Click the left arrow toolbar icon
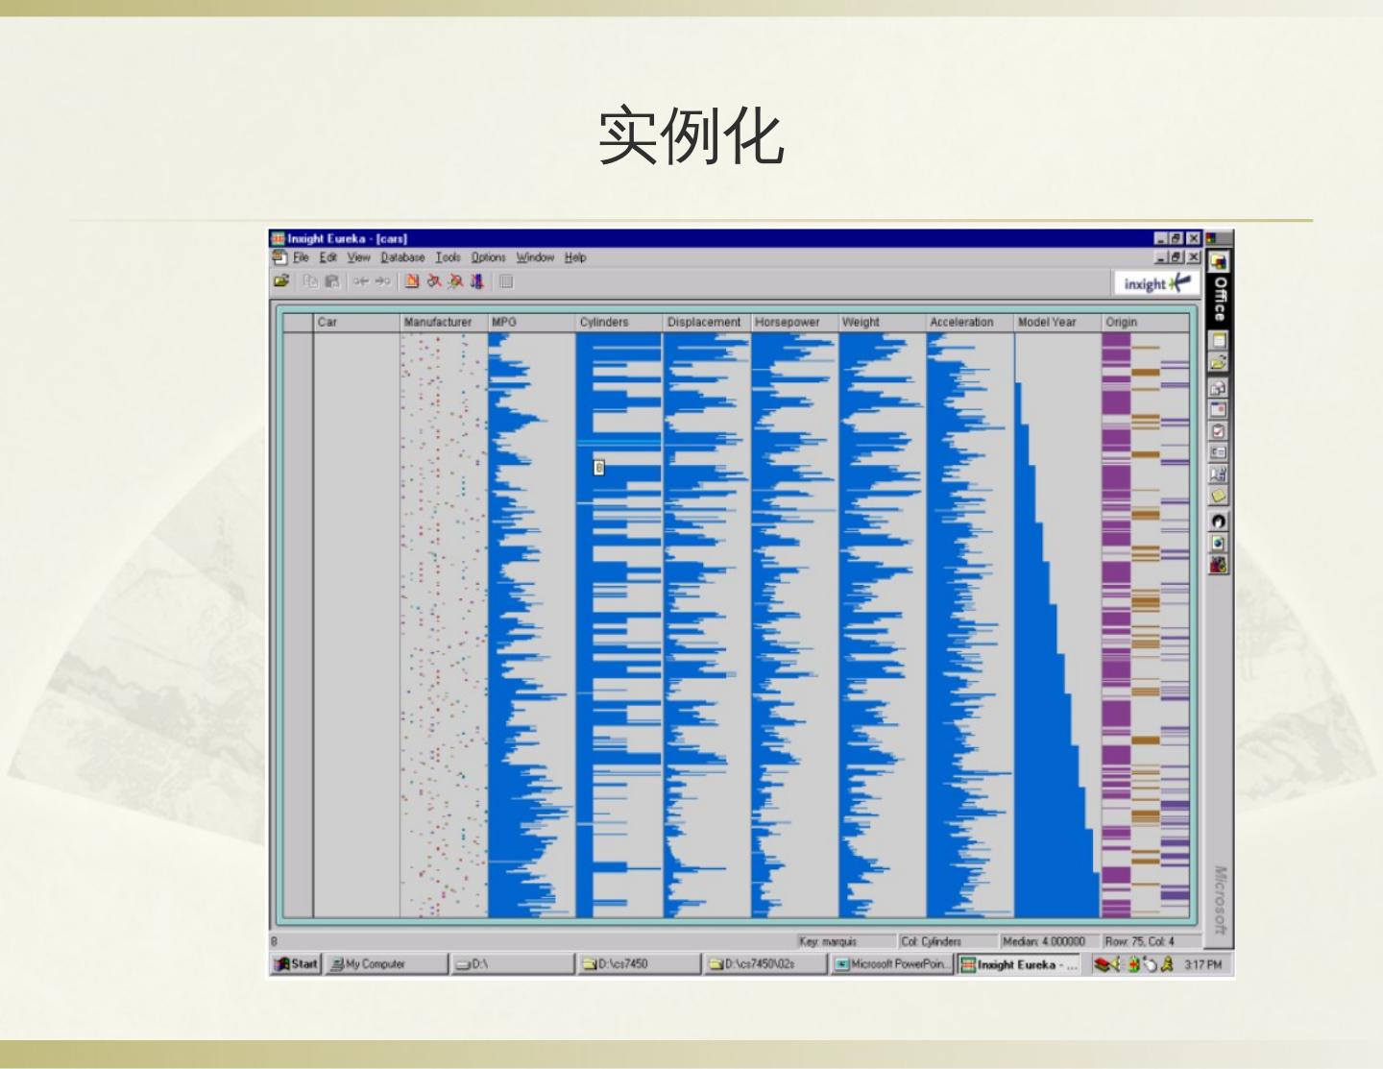This screenshot has height=1069, width=1383. click(360, 281)
